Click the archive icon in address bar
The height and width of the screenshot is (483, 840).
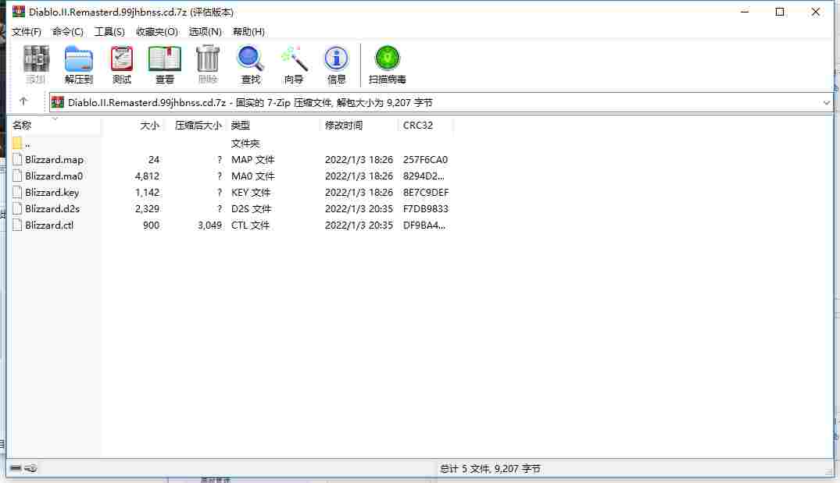click(x=58, y=102)
